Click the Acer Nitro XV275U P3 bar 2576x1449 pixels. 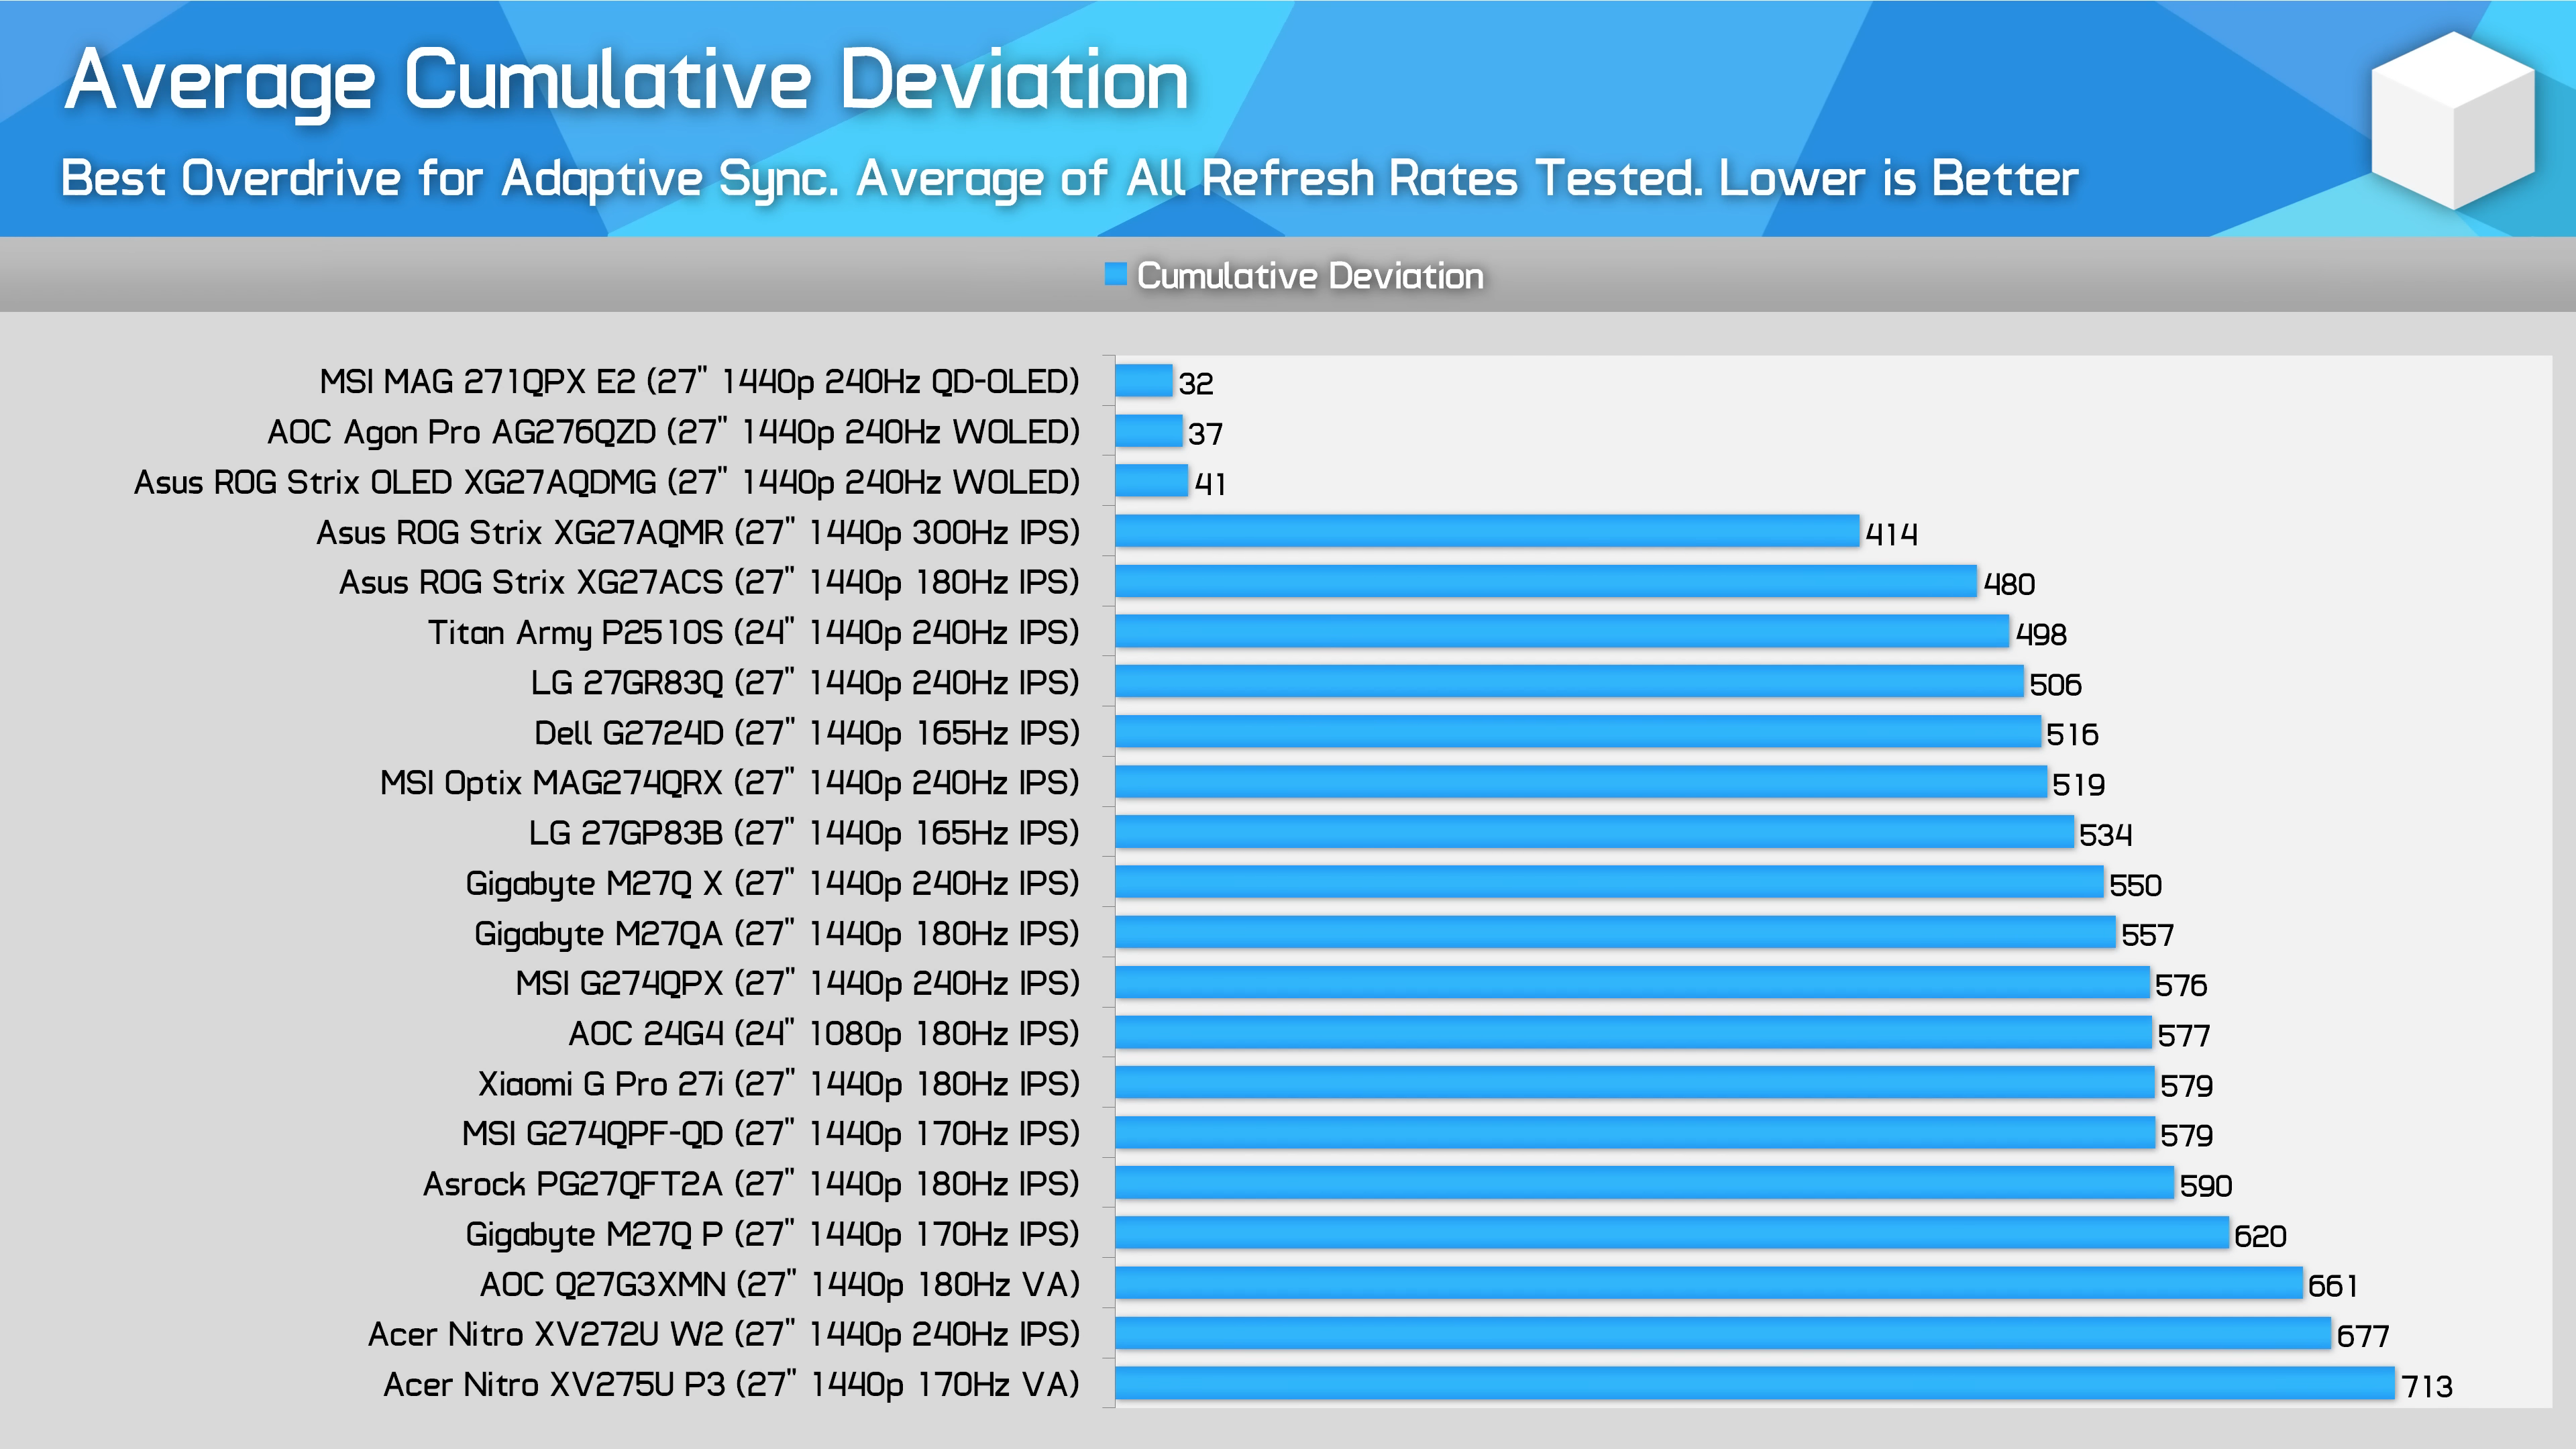1755,1384
